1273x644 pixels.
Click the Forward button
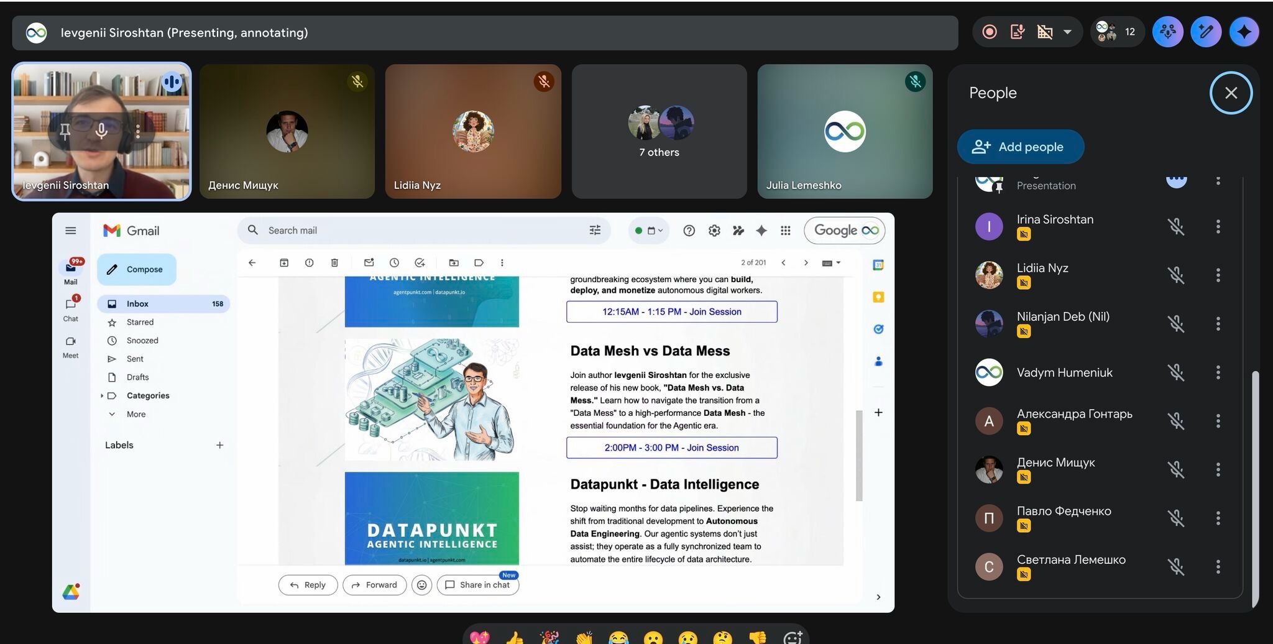pos(374,585)
